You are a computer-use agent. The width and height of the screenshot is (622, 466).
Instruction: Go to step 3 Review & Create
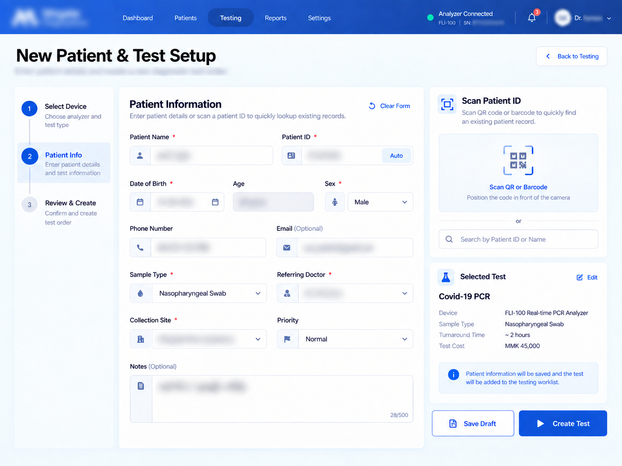pyautogui.click(x=64, y=212)
